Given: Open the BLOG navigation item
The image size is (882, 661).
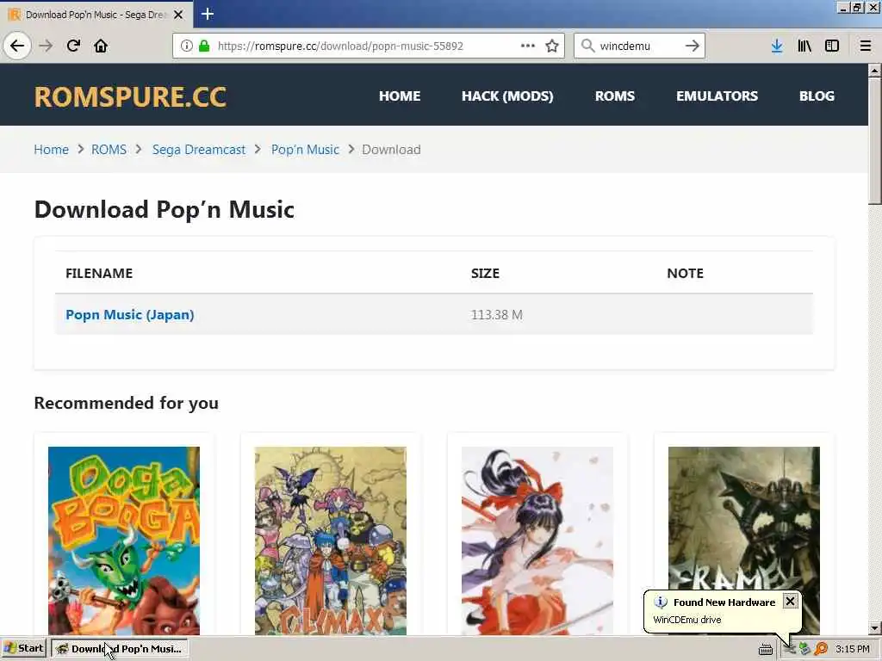Looking at the screenshot, I should (817, 96).
